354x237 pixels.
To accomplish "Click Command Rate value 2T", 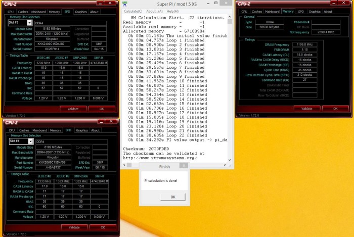I will point(305,80).
